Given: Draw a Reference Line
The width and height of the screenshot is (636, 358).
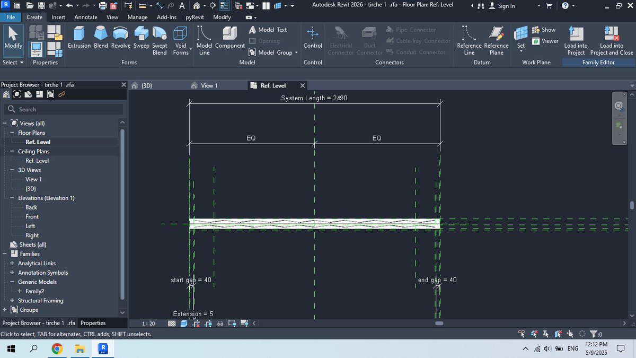Looking at the screenshot, I should (x=469, y=40).
